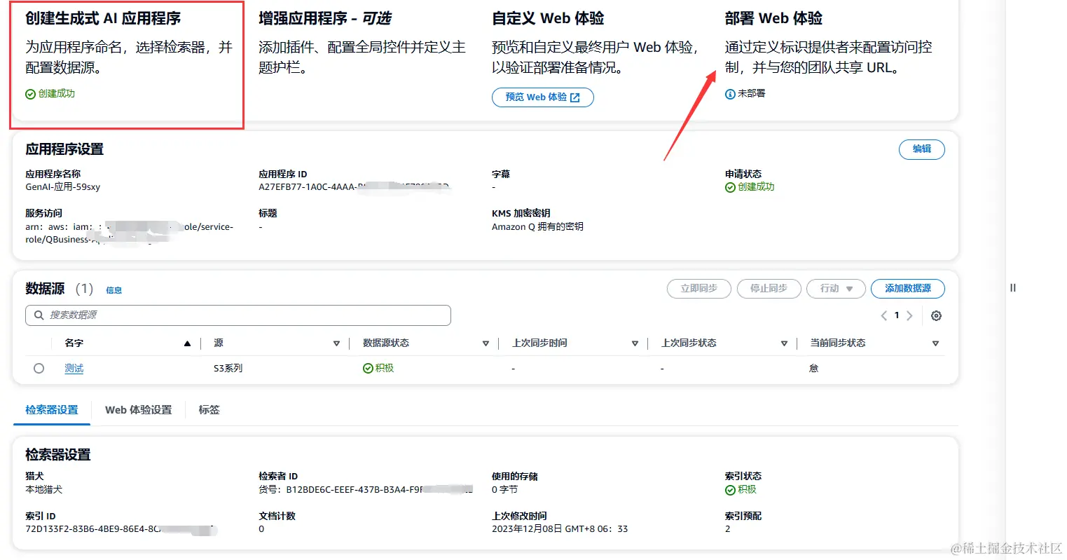The width and height of the screenshot is (1067, 560).
Task: Click the side panel collapse handle icon
Action: click(1012, 288)
